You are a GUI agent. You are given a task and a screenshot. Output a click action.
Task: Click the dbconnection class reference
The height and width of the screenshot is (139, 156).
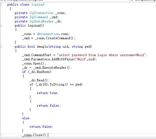click(48, 34)
